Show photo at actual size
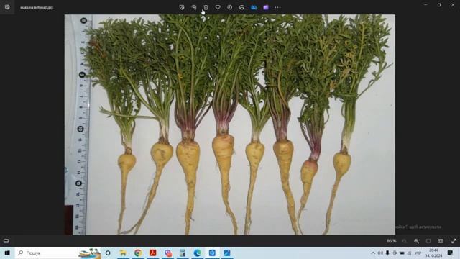The height and width of the screenshot is (259, 460). (441, 241)
